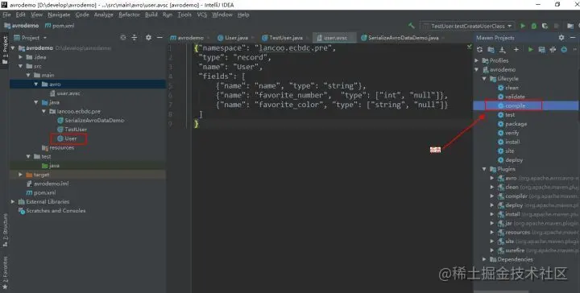580x293 pixels.
Task: Start debugging with the bug icon
Action: click(534, 26)
